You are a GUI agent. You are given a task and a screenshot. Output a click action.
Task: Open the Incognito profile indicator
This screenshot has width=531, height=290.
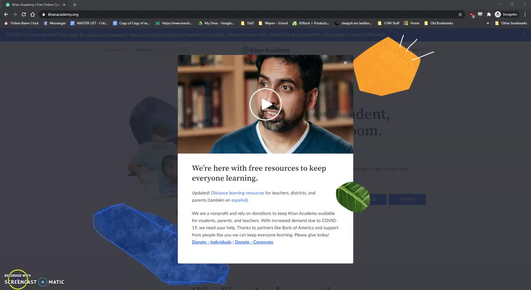(506, 14)
